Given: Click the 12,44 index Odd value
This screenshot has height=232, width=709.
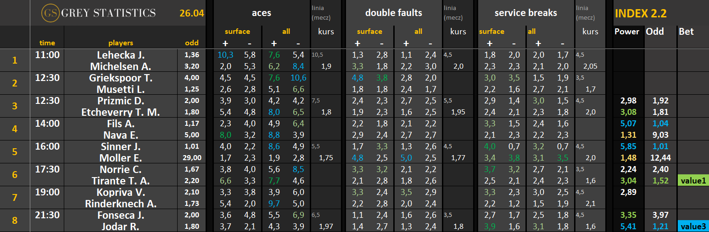Looking at the screenshot, I should click(x=660, y=158).
